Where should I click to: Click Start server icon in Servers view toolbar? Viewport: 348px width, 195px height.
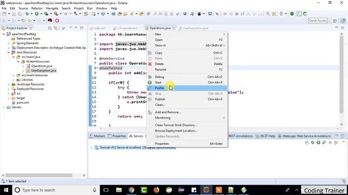click(318, 142)
